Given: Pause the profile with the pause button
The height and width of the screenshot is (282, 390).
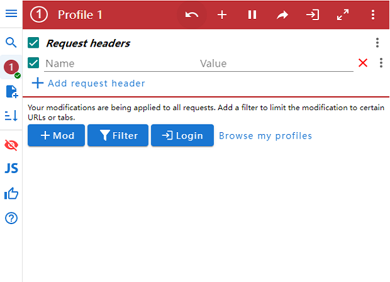Looking at the screenshot, I should click(252, 14).
